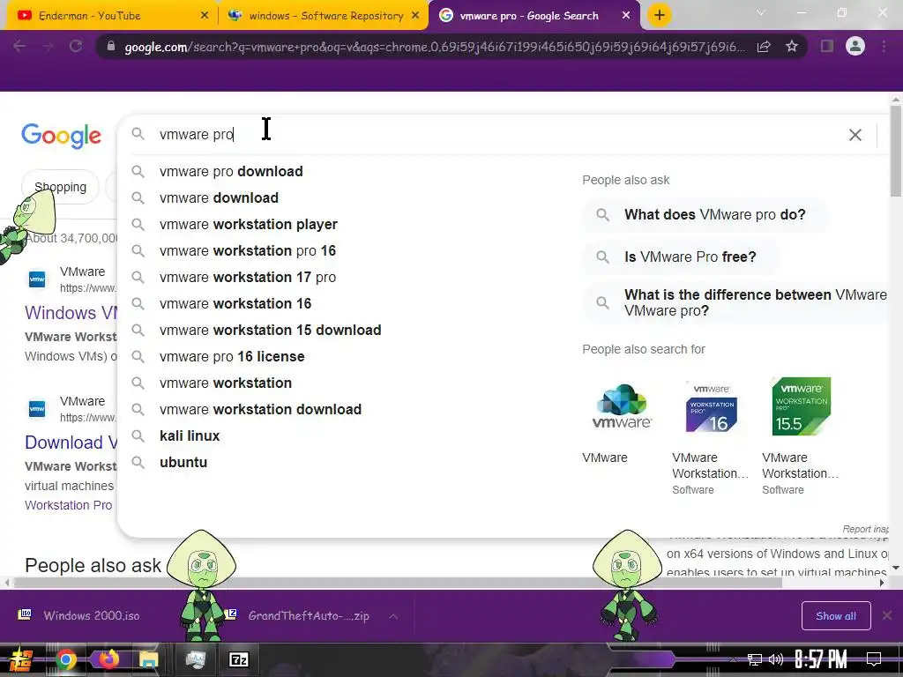Go back to the previous page
Image resolution: width=903 pixels, height=677 pixels.
[19, 46]
